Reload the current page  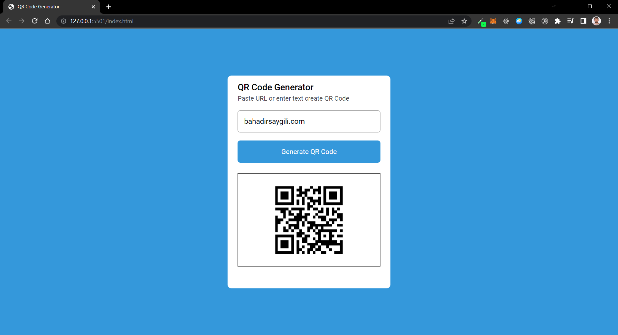click(35, 21)
